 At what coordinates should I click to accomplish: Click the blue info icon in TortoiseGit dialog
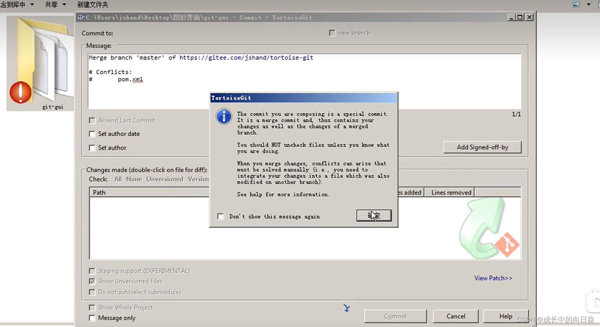click(224, 117)
